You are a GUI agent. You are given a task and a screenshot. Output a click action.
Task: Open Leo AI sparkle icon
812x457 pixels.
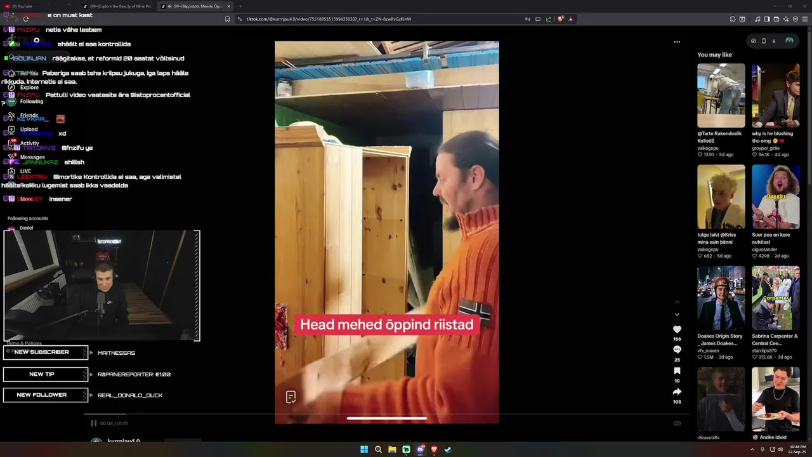click(786, 19)
